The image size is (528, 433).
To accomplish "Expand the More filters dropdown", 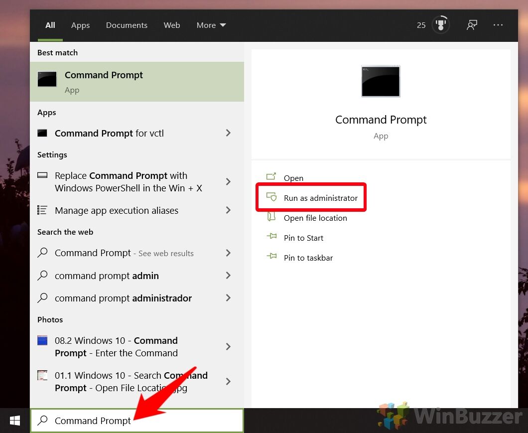I will click(x=211, y=25).
